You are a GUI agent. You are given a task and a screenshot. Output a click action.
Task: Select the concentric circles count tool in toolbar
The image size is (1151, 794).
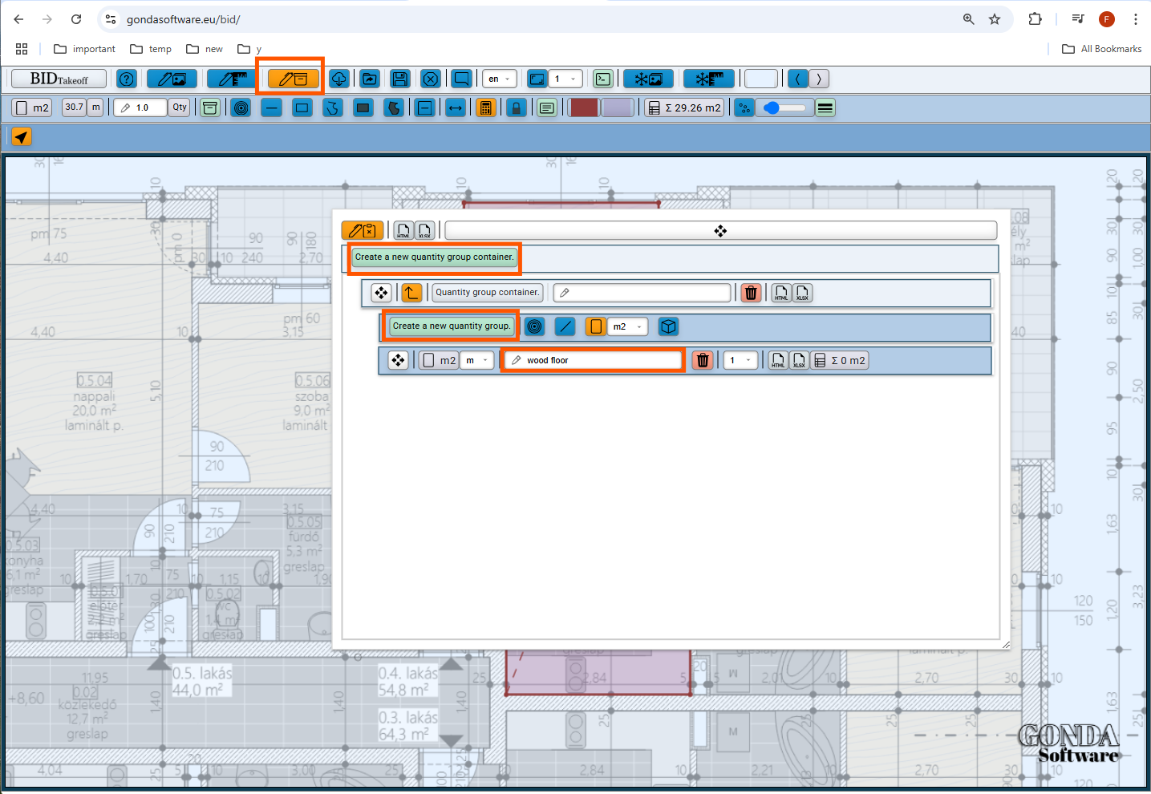click(x=241, y=107)
